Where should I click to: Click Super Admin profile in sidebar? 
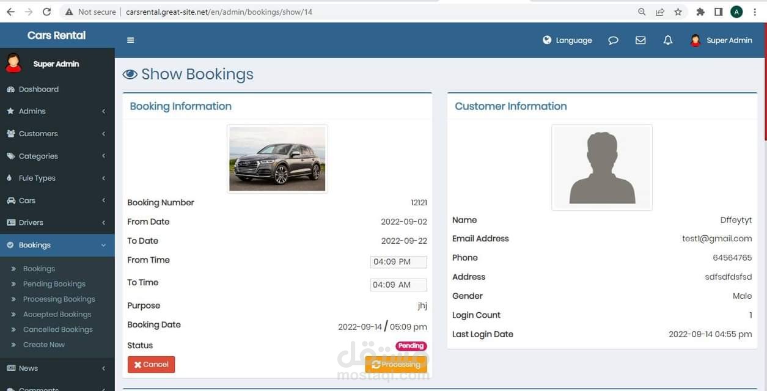pos(56,64)
